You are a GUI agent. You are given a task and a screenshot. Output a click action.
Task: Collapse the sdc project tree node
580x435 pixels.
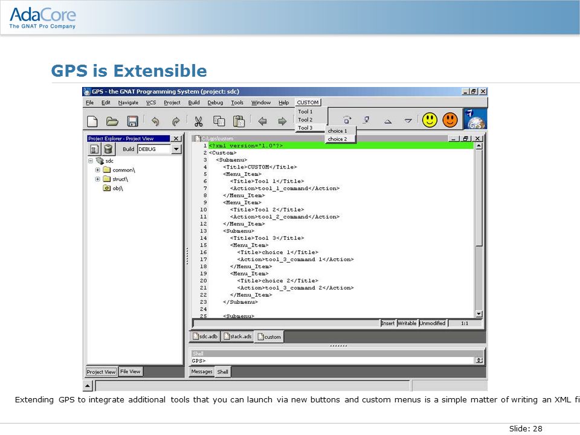[90, 161]
